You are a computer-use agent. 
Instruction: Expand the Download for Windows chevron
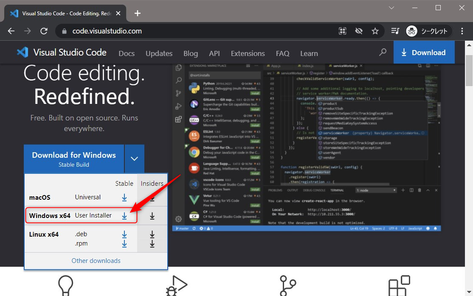tap(134, 158)
